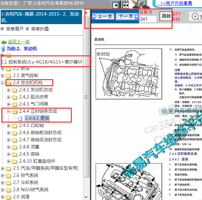The image size is (202, 200).
Task: Select the 2.4.8 活塞 tree item
Action: coord(29,147)
